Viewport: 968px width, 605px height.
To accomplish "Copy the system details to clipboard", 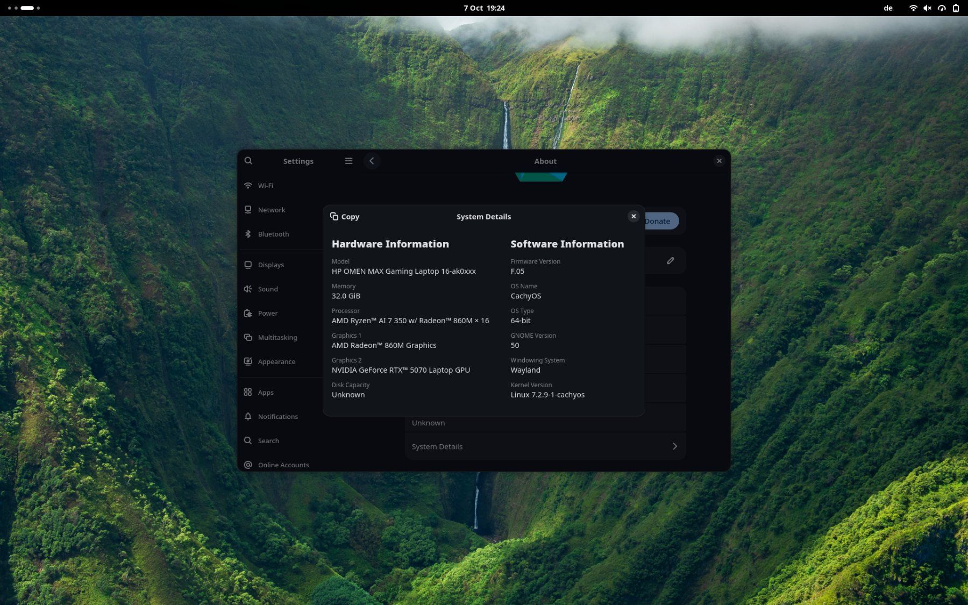I will tap(345, 216).
